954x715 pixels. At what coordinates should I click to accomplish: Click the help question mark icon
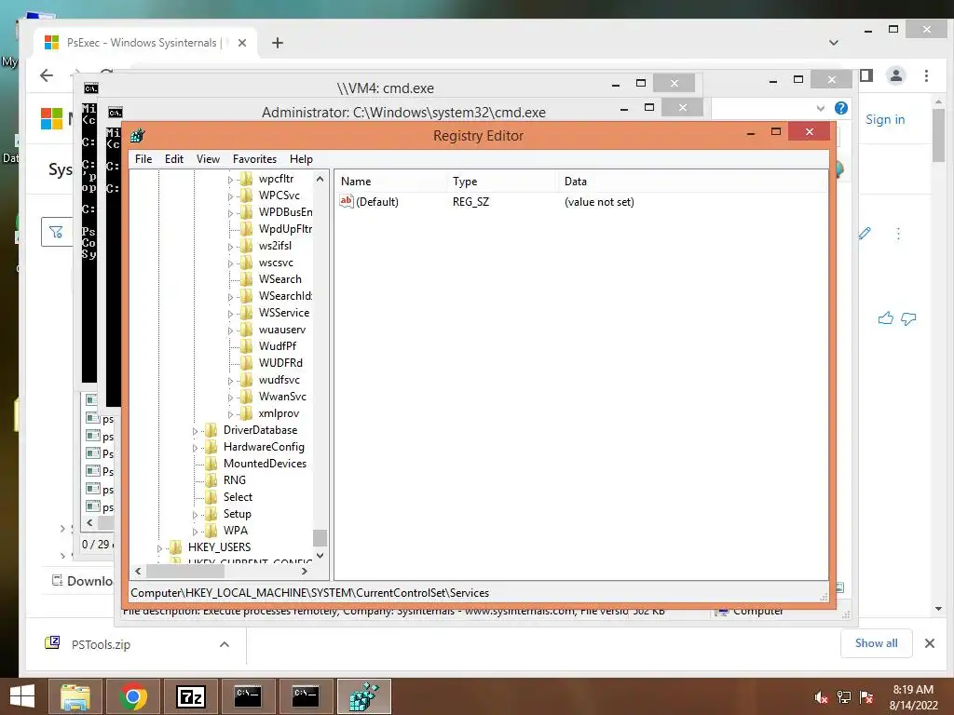(x=841, y=108)
